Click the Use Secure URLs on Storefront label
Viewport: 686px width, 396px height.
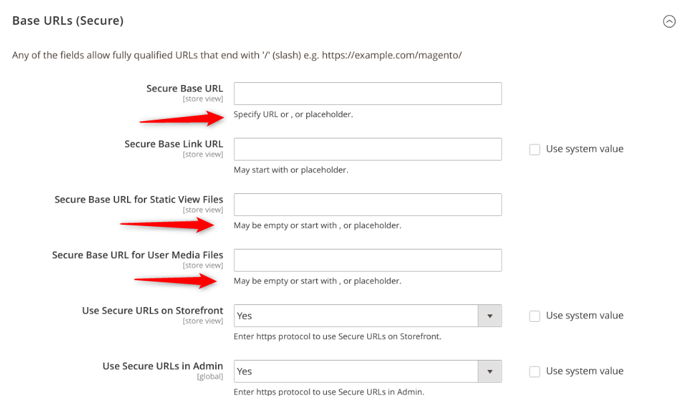(152, 310)
